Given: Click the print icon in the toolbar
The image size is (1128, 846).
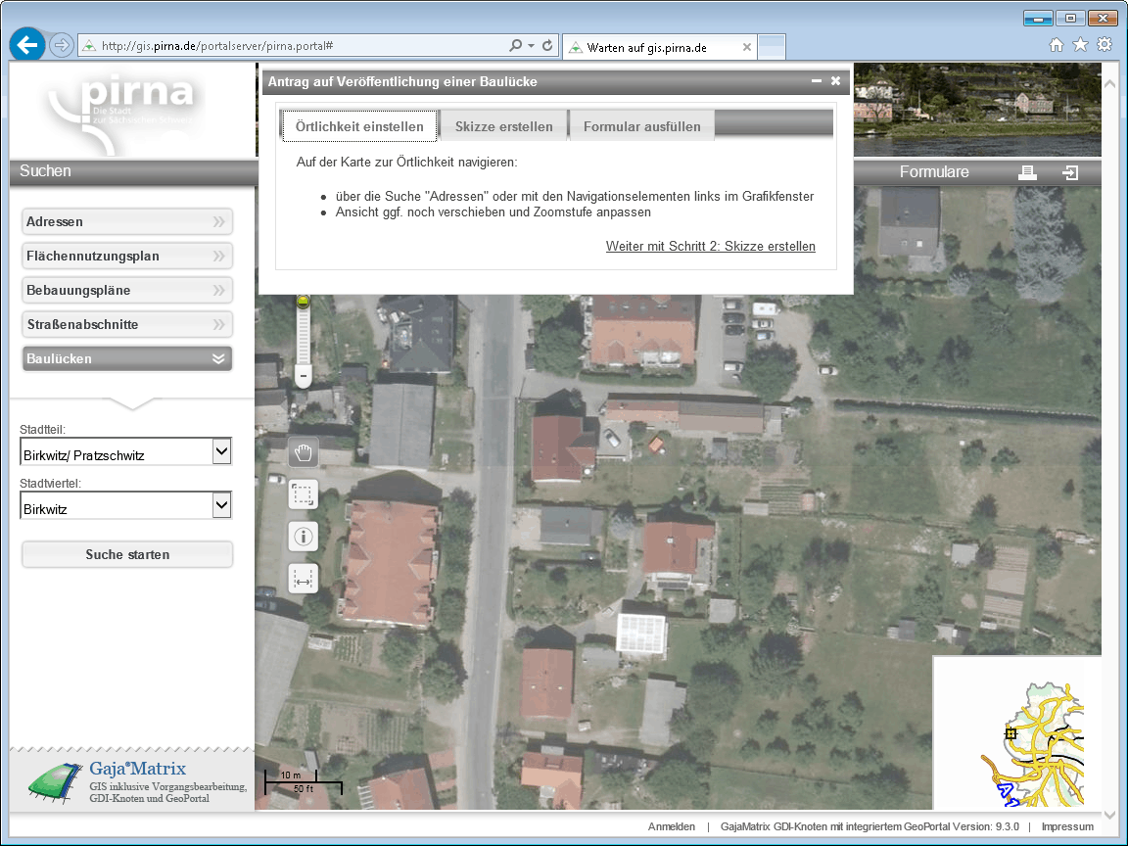Looking at the screenshot, I should [1027, 172].
